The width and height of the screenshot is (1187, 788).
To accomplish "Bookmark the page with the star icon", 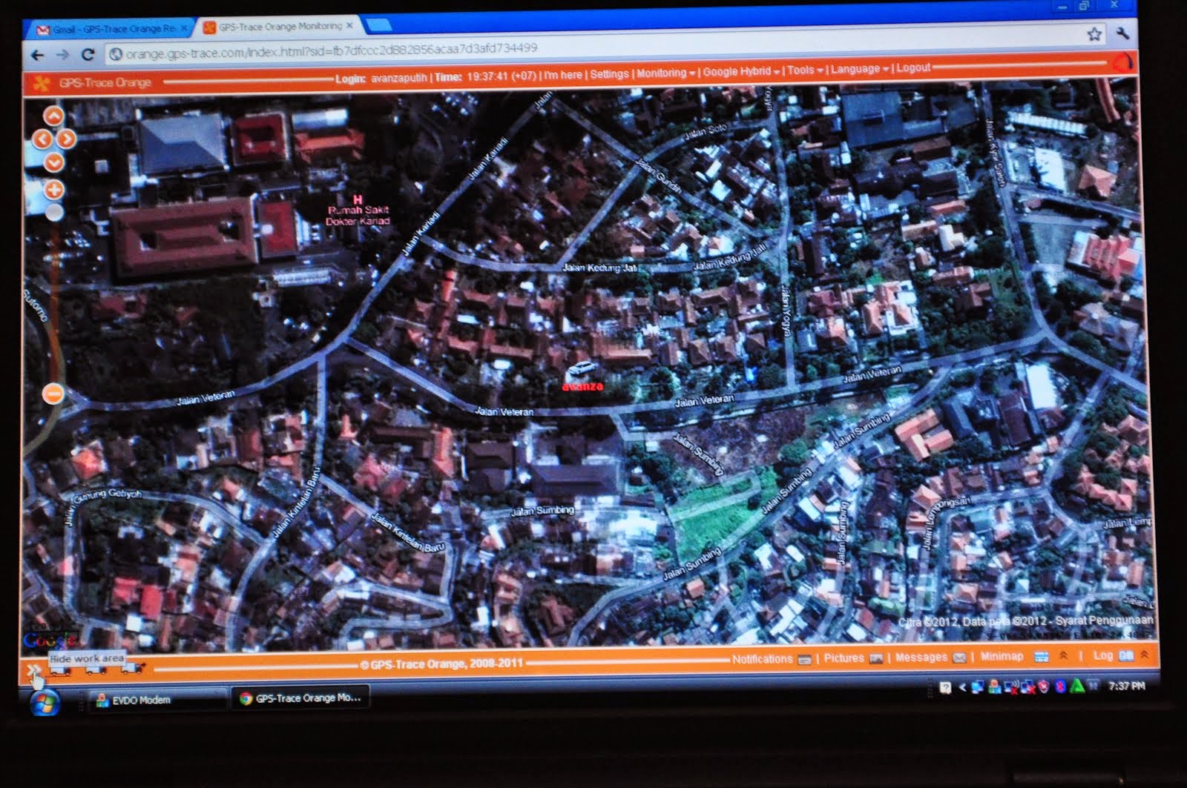I will (x=1094, y=34).
